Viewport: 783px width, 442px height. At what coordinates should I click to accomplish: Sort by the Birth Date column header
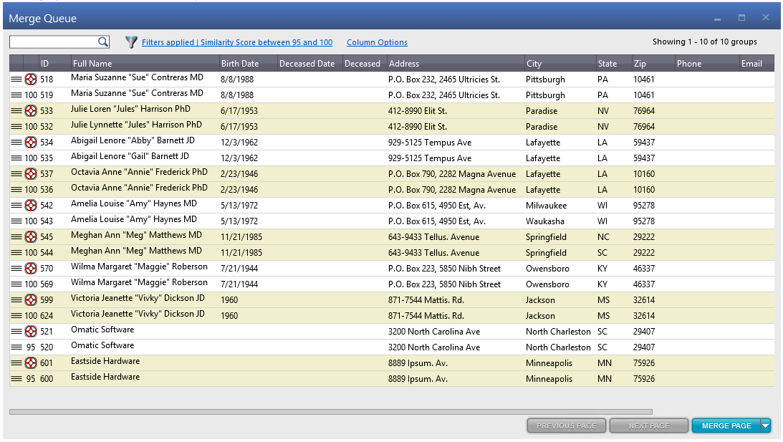pyautogui.click(x=248, y=64)
